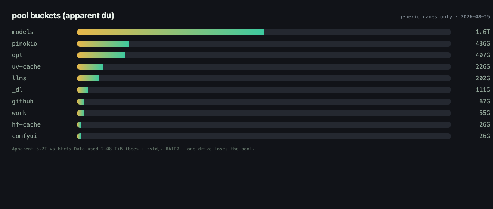The image size is (493, 209).
Task: Click the '436G' size value
Action: coord(483,44)
